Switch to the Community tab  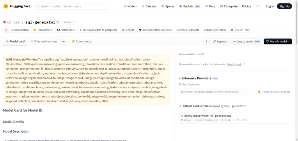[81, 41]
